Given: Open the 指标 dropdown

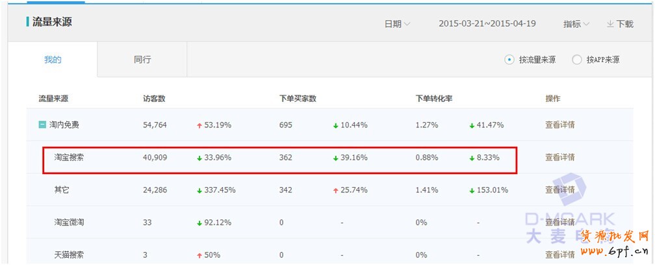Looking at the screenshot, I should coord(576,24).
